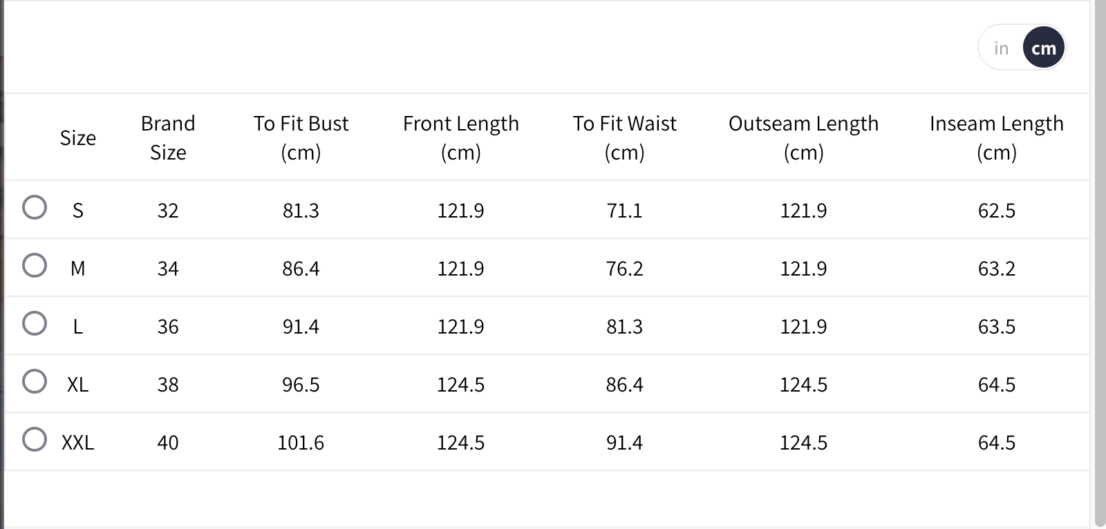The height and width of the screenshot is (529, 1106).
Task: Select the M size radio button
Action: (x=35, y=265)
